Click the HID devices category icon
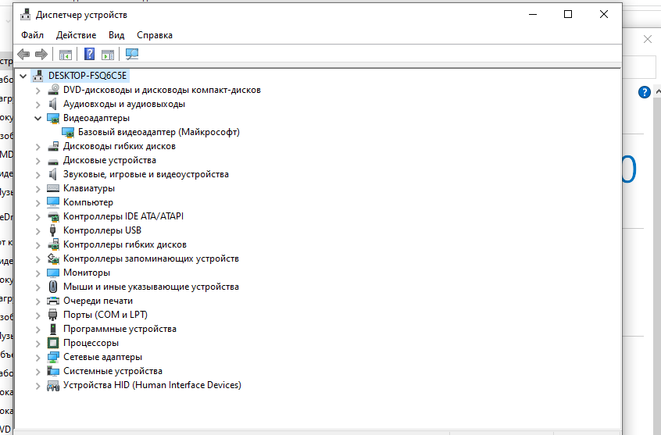Screen dimensions: 661x435 point(53,385)
